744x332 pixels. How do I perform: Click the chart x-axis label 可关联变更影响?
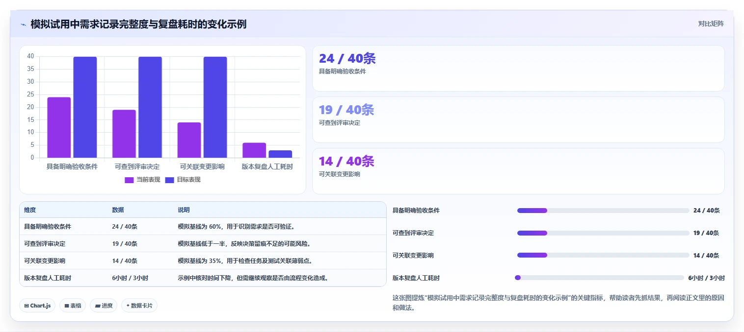(x=202, y=166)
